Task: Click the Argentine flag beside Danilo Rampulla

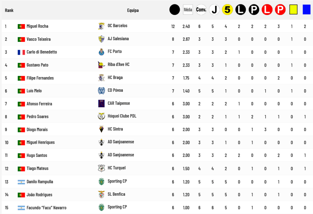Action: coord(21,182)
